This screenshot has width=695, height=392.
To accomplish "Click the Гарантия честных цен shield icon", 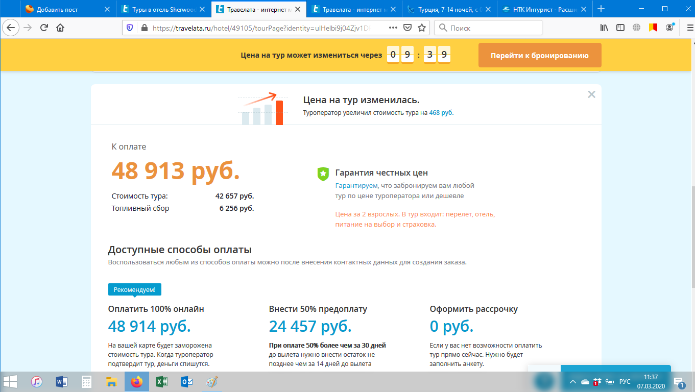I will (x=323, y=174).
